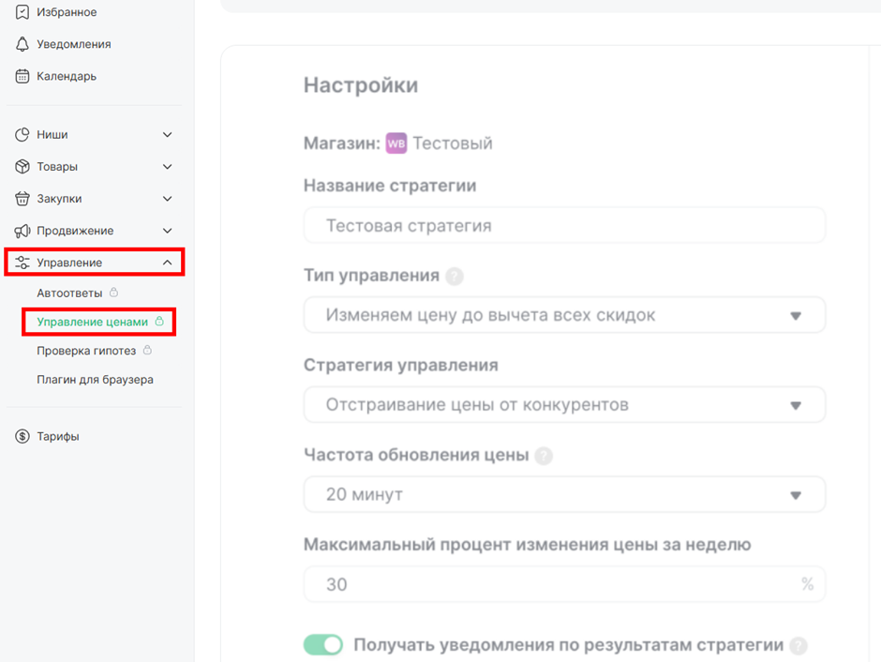Click the Название стратегии input field
The image size is (881, 662).
564,225
